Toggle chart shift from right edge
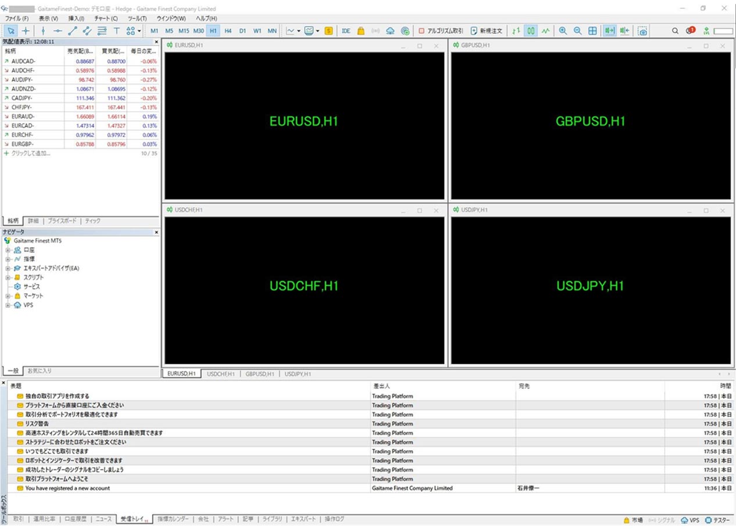The height and width of the screenshot is (529, 736). coord(625,31)
